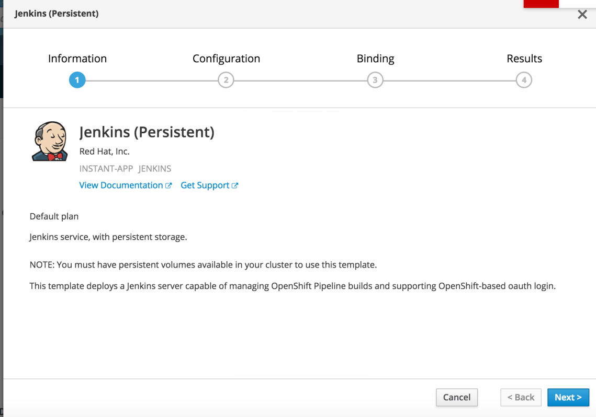Select step 4 circle for Results
The width and height of the screenshot is (596, 417).
(x=524, y=80)
